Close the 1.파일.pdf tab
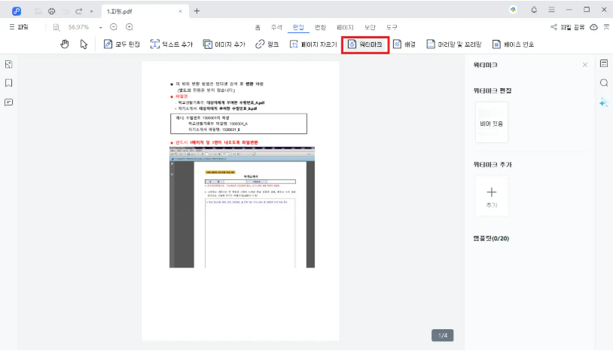This screenshot has height=351, width=613. 180,11
